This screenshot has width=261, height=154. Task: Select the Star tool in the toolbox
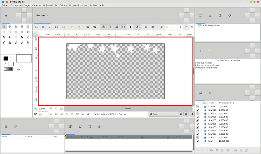point(16,32)
